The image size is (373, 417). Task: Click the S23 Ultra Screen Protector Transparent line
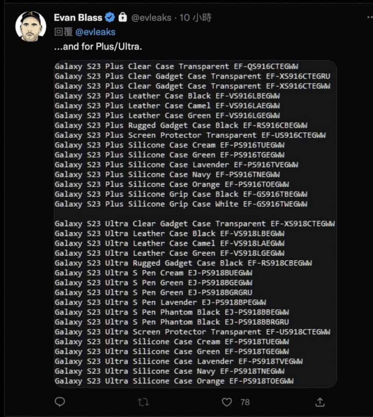pyautogui.click(x=193, y=332)
